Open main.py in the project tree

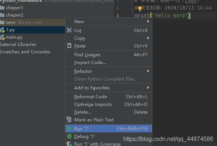pyautogui.click(x=32, y=37)
